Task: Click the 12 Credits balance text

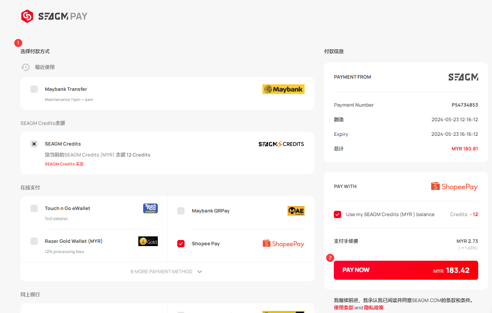Action: coord(138,155)
